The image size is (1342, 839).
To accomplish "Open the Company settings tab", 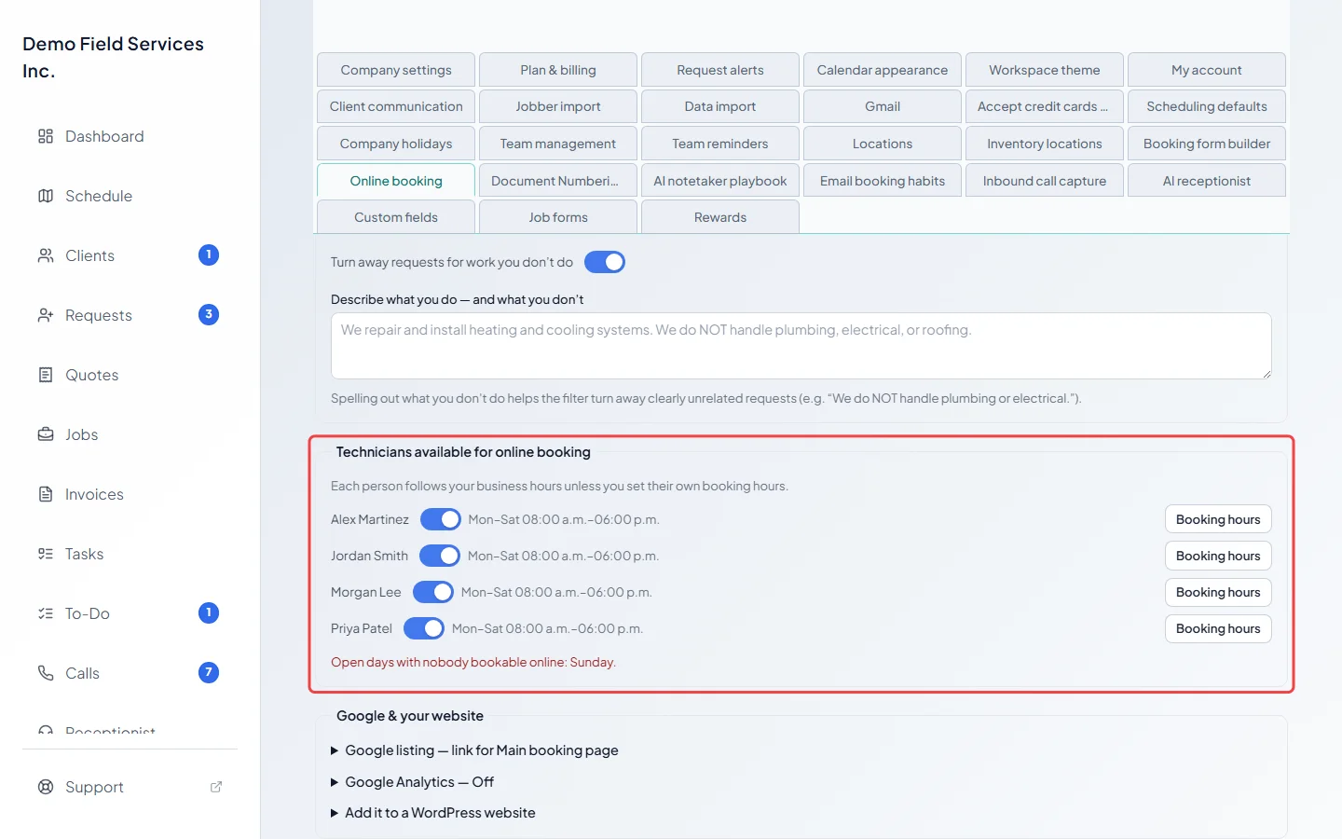I will click(x=396, y=70).
